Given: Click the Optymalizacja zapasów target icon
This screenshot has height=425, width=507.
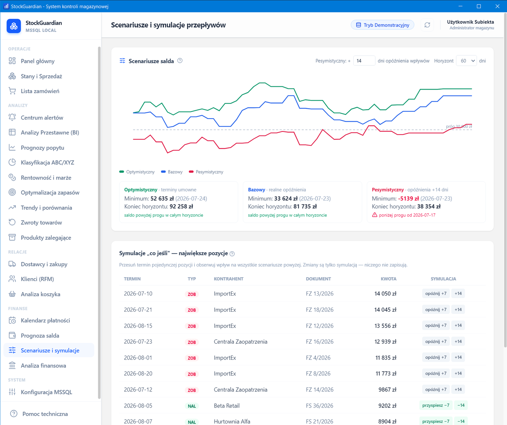Looking at the screenshot, I should click(x=12, y=192).
